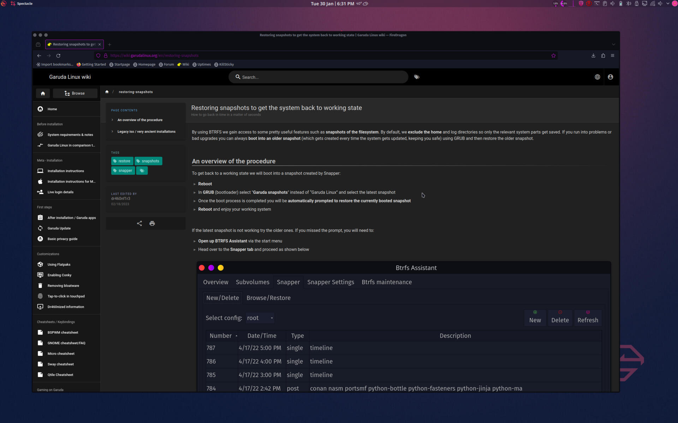
Task: Expand 'An overview of the procedure' contents entry
Action: 145,120
